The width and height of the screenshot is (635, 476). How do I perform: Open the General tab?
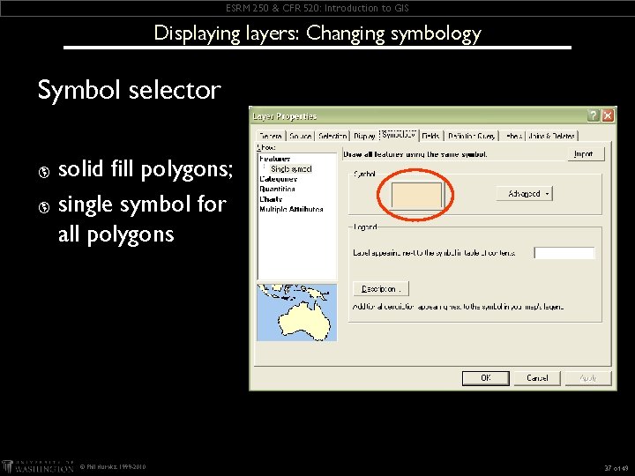click(x=271, y=136)
